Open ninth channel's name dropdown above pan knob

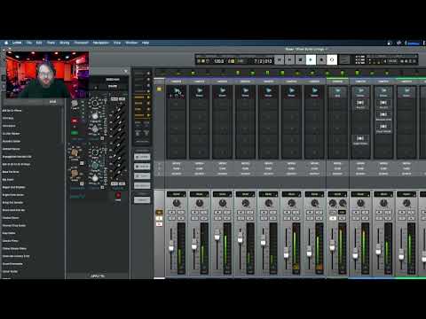click(360, 194)
